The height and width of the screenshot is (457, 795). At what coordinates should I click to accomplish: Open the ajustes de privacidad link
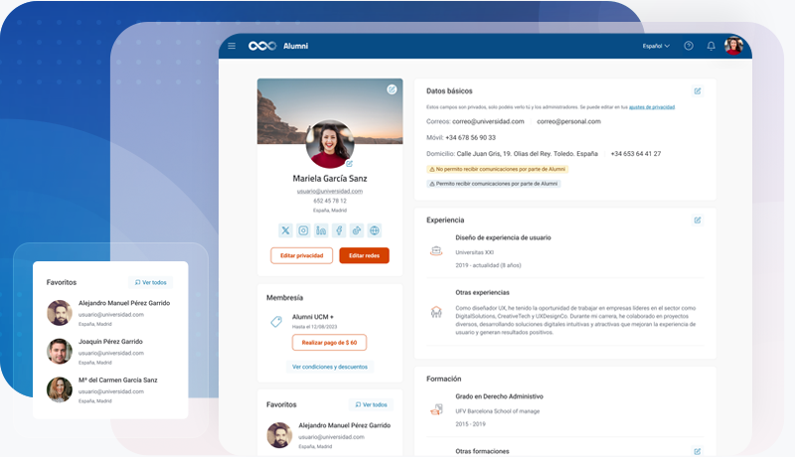click(652, 107)
